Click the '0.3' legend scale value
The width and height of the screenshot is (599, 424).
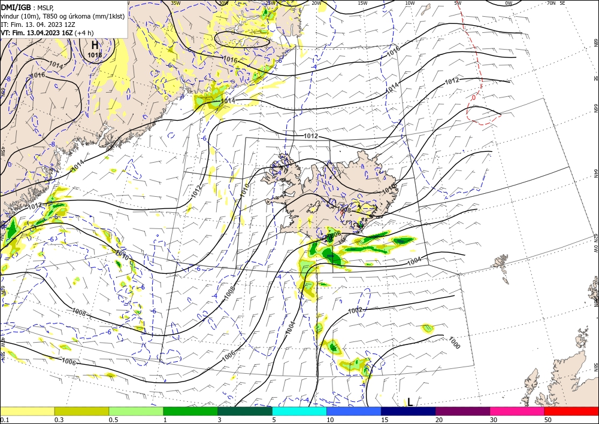(59, 420)
